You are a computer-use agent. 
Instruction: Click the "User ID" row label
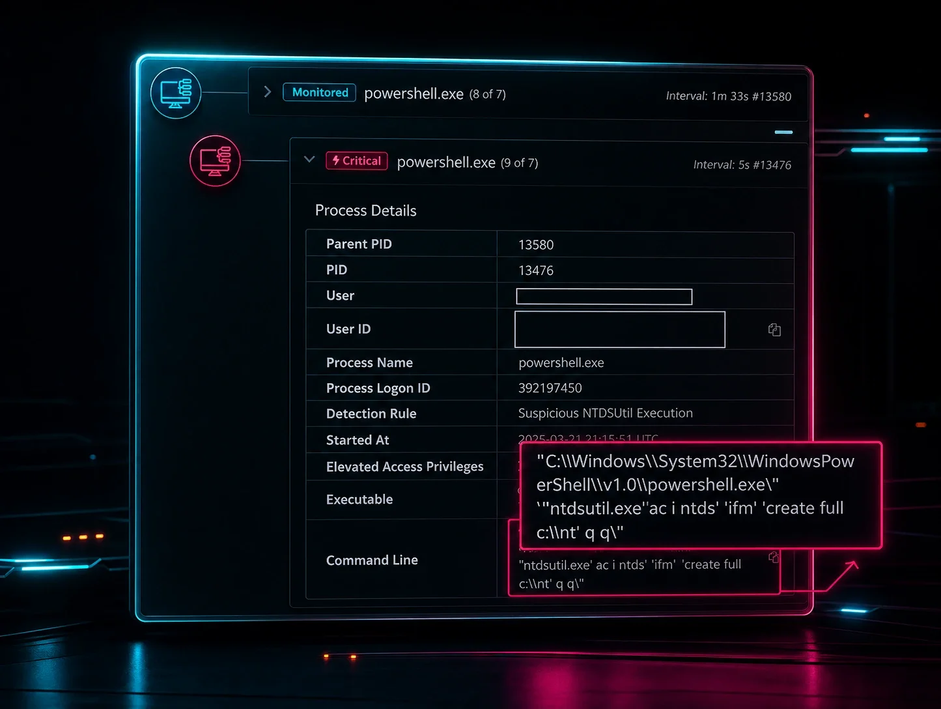point(348,329)
